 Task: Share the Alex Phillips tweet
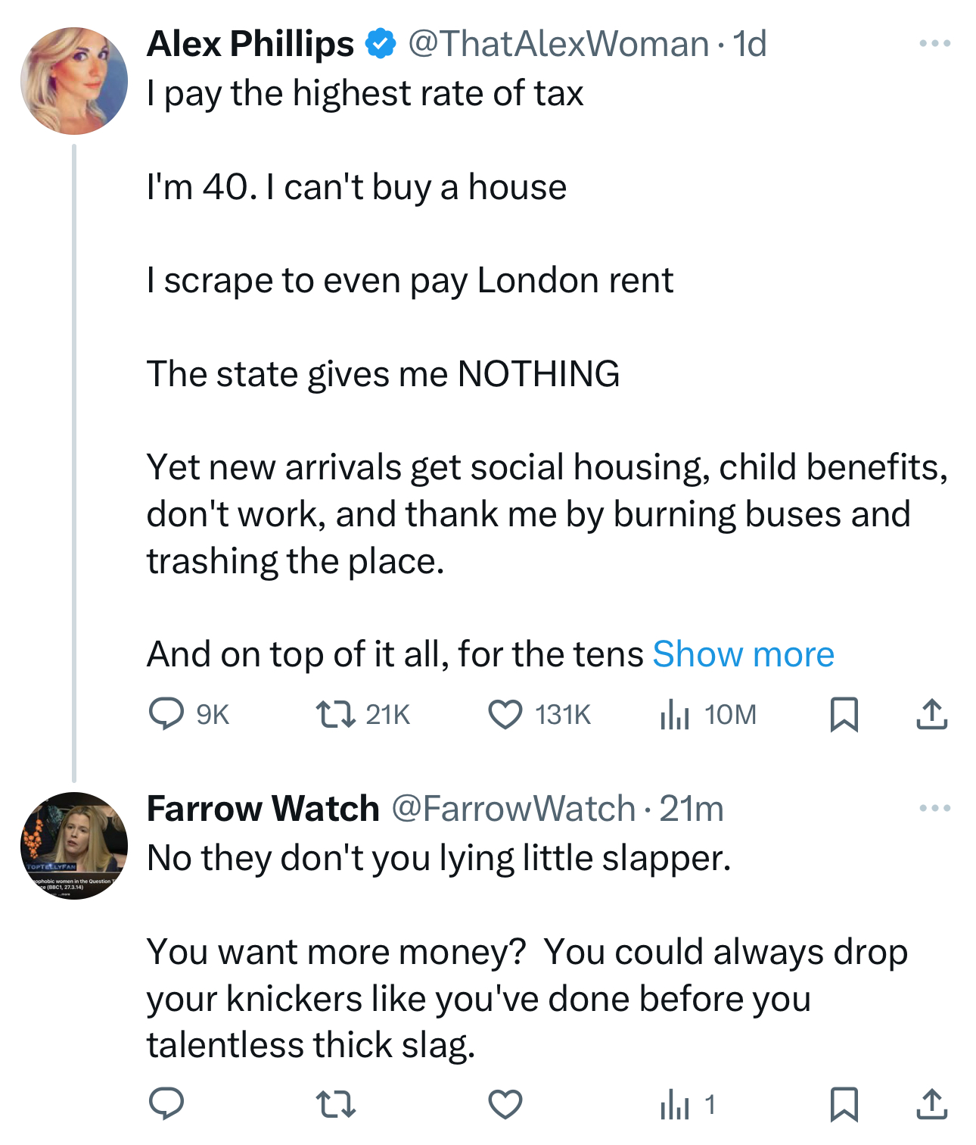931,714
